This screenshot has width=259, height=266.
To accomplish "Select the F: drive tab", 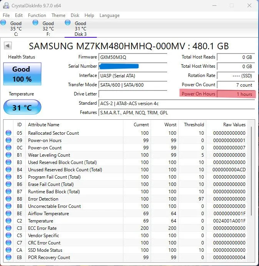I will coord(48,28).
